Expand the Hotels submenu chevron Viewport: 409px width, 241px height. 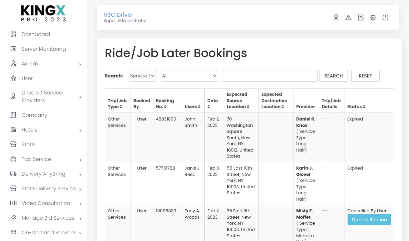tap(80, 131)
